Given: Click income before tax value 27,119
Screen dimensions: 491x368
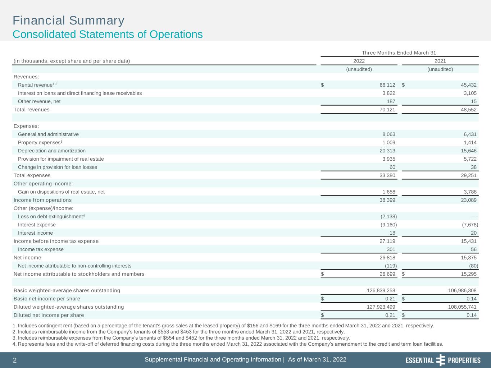Looking at the screenshot, I should click(x=387, y=241).
